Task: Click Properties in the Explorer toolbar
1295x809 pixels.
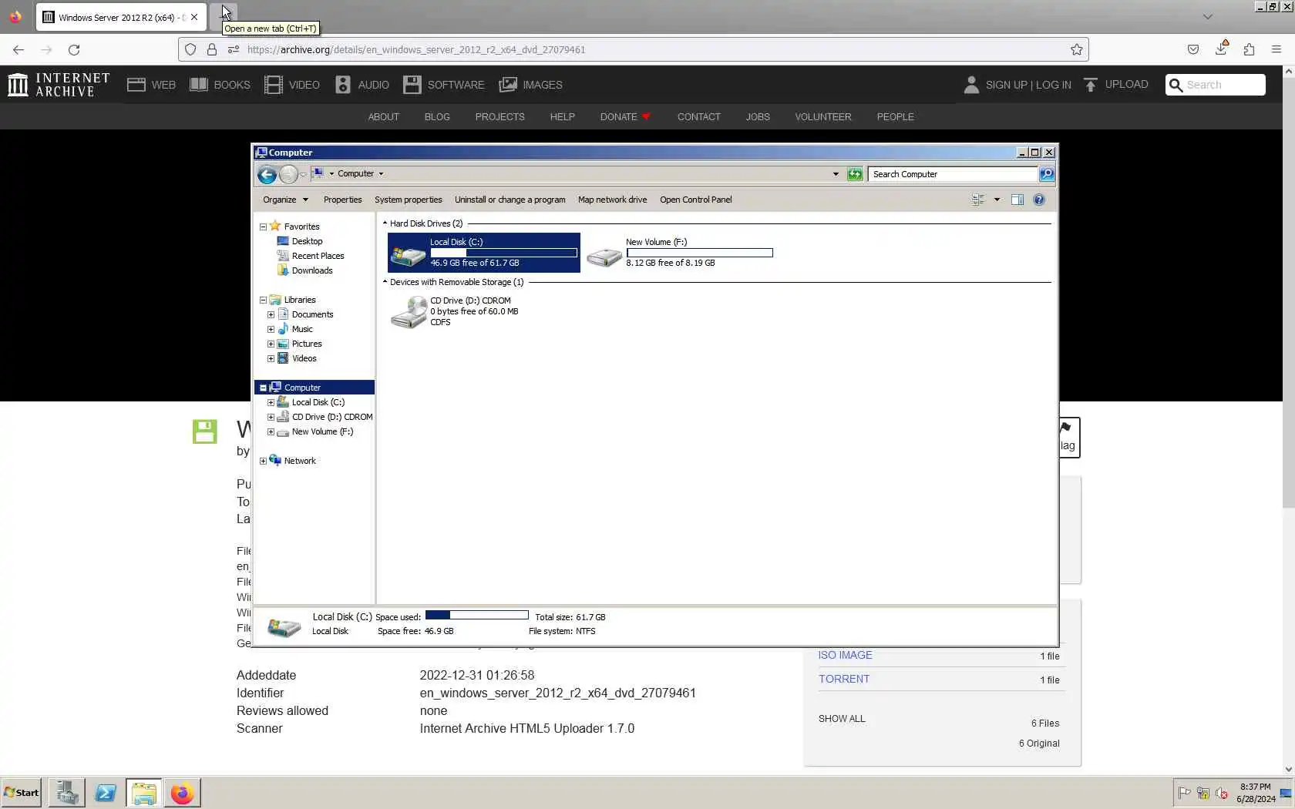Action: (343, 200)
